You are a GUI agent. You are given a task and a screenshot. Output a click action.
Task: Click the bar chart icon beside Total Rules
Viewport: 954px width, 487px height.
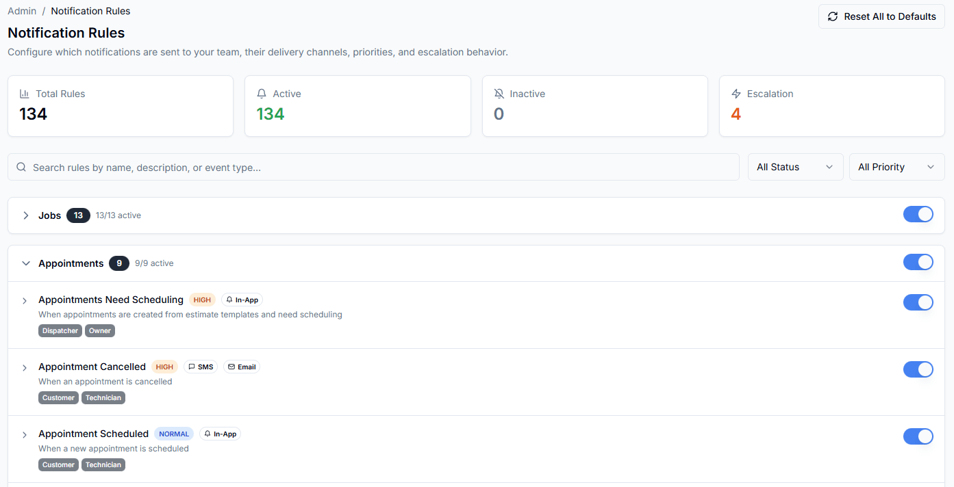click(25, 94)
